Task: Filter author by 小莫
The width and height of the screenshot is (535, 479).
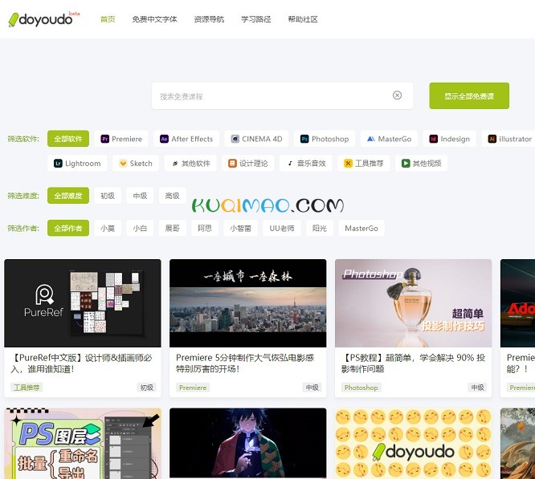Action: [108, 228]
